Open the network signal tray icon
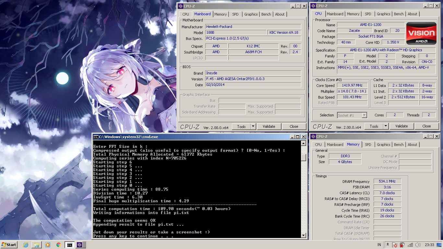Image resolution: width=443 pixels, height=249 pixels. coord(410,245)
